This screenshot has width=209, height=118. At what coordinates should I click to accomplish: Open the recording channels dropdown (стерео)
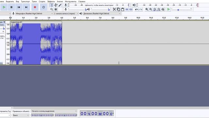[x=66, y=13]
